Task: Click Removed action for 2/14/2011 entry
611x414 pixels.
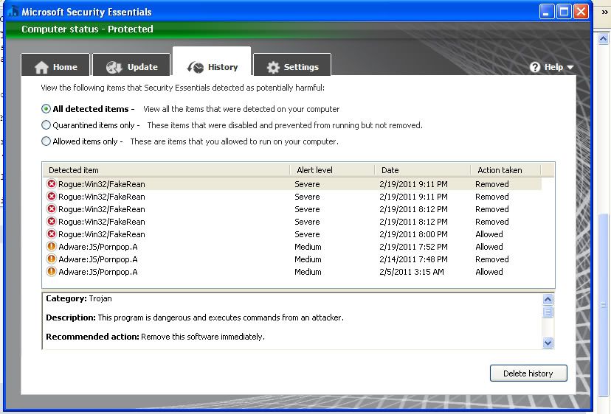Action: point(491,259)
